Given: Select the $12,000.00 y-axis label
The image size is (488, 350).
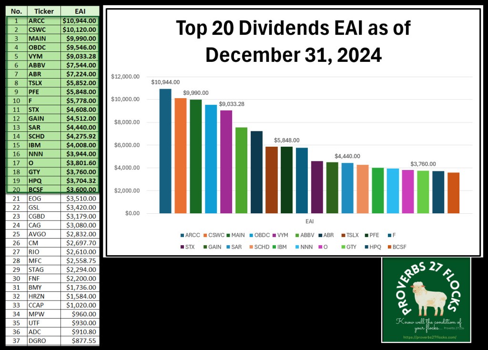Looking at the screenshot, I should point(125,77).
